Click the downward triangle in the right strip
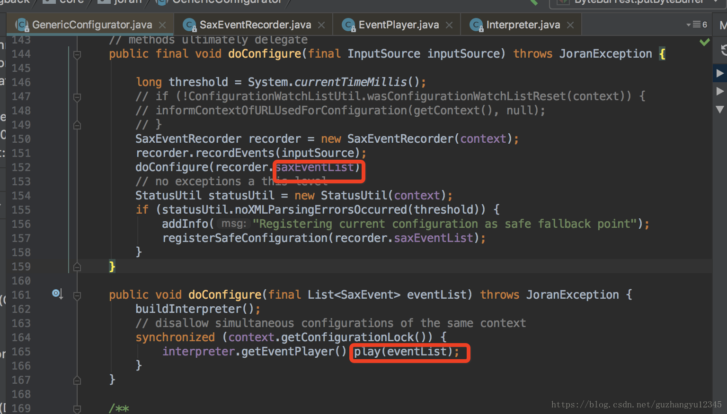727x414 pixels. tap(720, 110)
